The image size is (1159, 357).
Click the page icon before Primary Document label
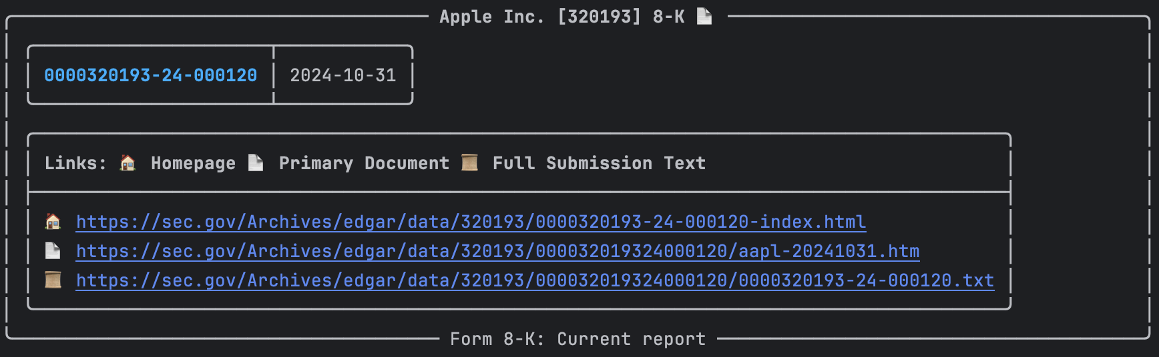pyautogui.click(x=256, y=163)
